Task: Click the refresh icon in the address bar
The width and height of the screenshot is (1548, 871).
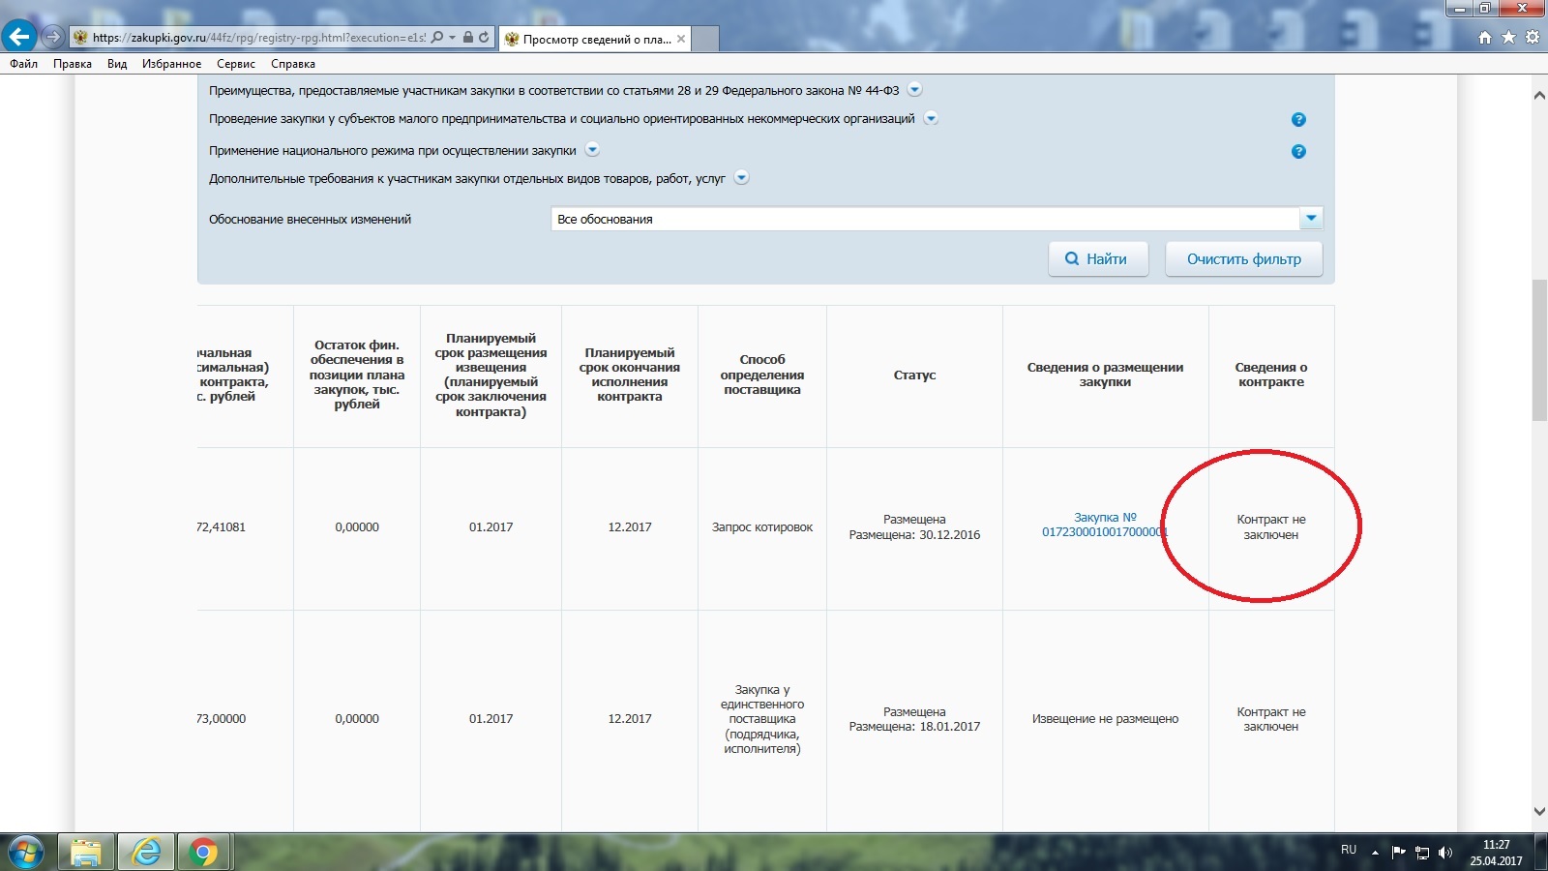Action: click(x=484, y=38)
